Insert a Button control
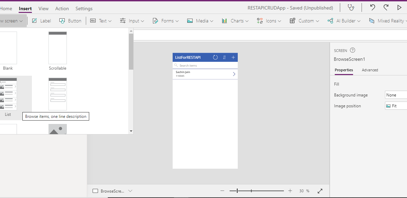This screenshot has height=198, width=407. tap(70, 21)
